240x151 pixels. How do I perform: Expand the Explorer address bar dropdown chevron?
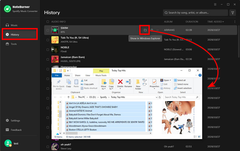[x=156, y=97]
